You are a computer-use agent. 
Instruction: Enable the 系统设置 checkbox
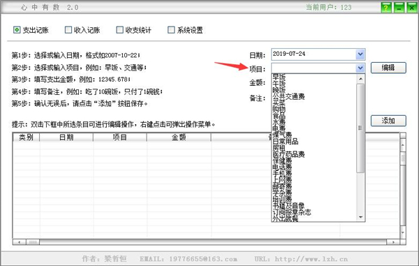171,29
